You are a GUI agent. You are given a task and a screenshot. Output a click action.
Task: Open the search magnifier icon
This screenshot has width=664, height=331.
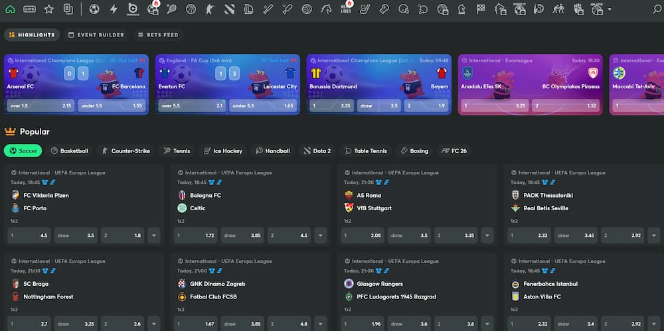pyautogui.click(x=657, y=9)
